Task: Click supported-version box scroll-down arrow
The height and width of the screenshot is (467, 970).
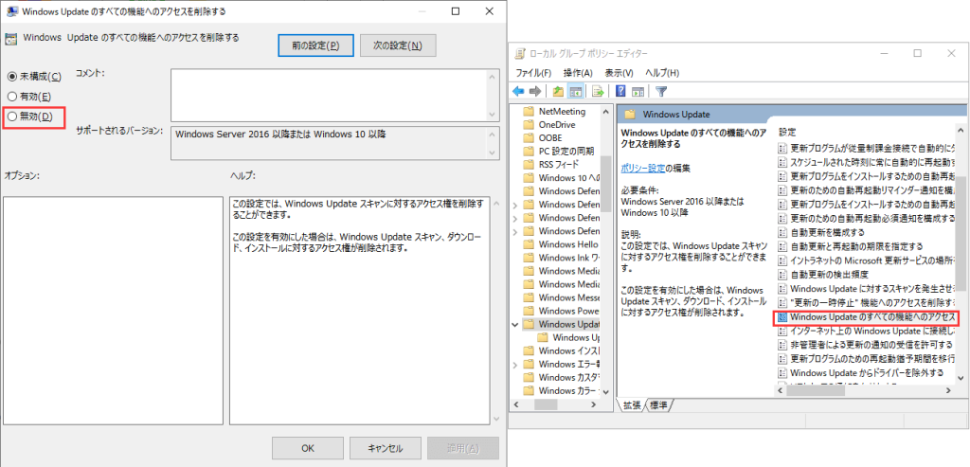Action: (x=493, y=153)
